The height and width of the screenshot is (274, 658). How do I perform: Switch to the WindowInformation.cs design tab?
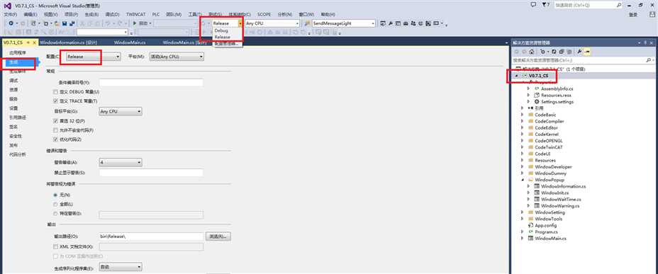(x=68, y=42)
